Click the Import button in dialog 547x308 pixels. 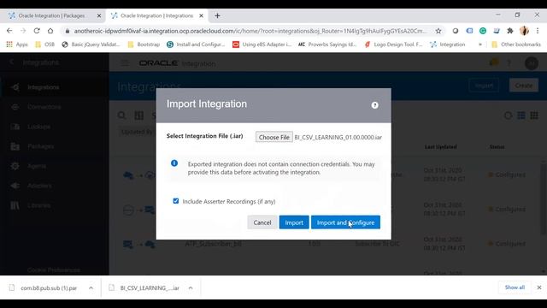(294, 222)
